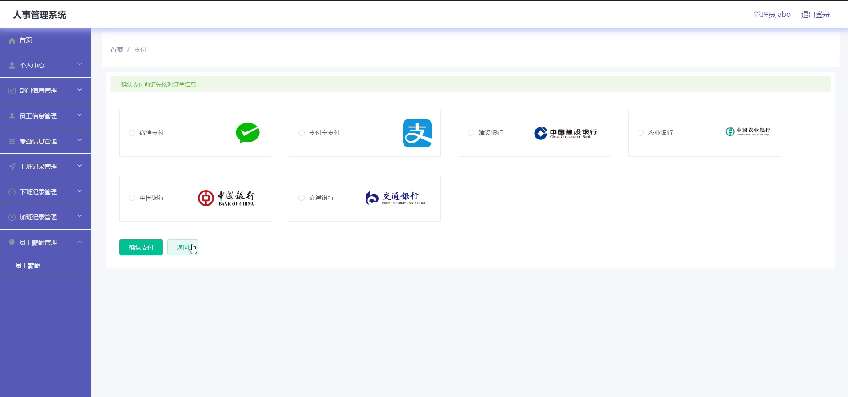Screen dimensions: 848x397
Task: Open the 考勤信息管理 menu label
Action: [x=38, y=141]
